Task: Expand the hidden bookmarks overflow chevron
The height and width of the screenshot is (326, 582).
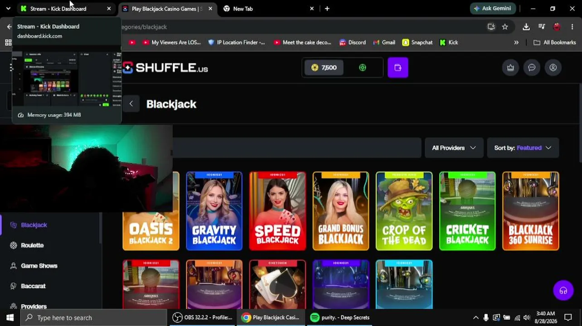Action: pyautogui.click(x=516, y=43)
